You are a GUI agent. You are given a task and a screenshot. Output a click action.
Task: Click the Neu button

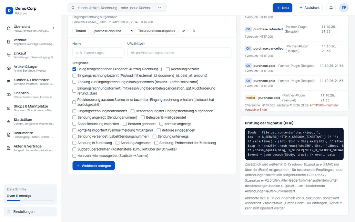[x=282, y=8]
